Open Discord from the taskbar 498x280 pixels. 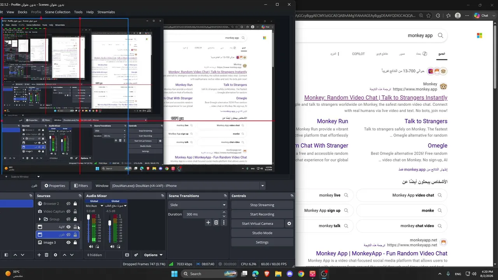point(289,274)
